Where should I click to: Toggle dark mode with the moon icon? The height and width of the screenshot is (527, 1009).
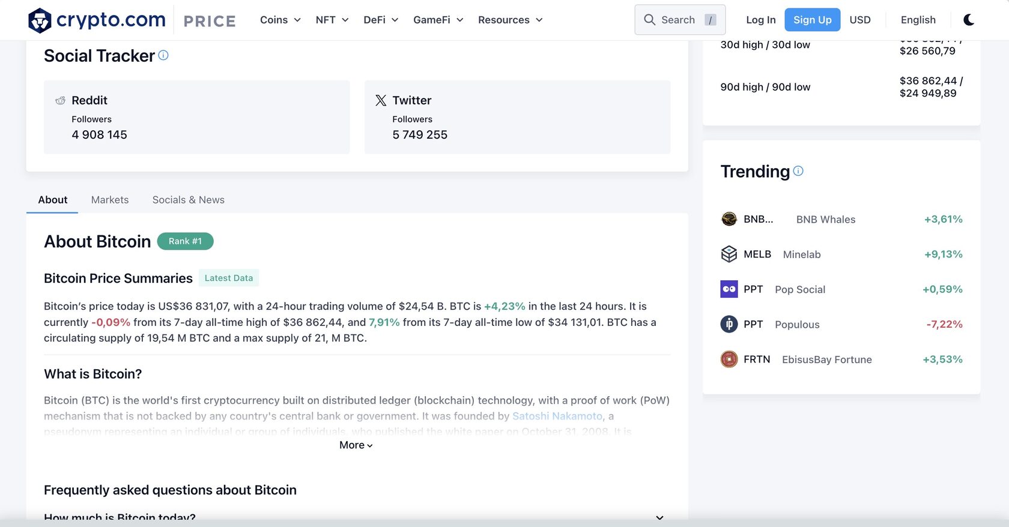(969, 19)
